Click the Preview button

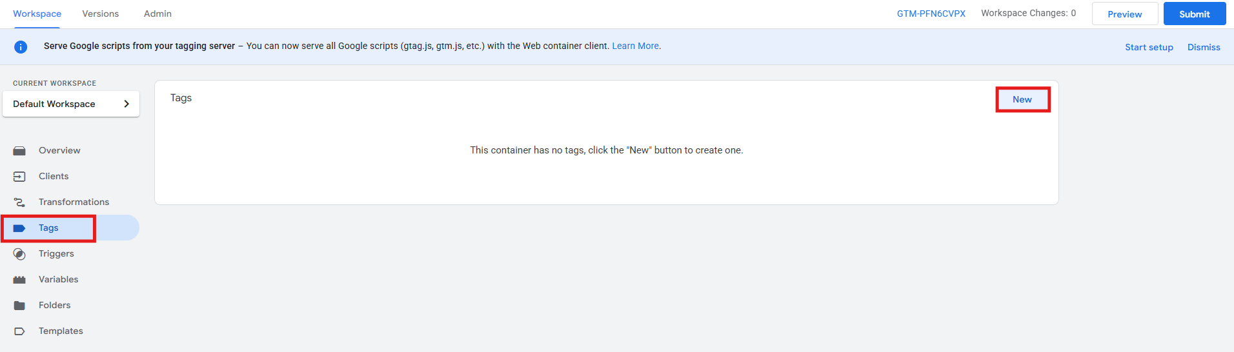click(1124, 14)
